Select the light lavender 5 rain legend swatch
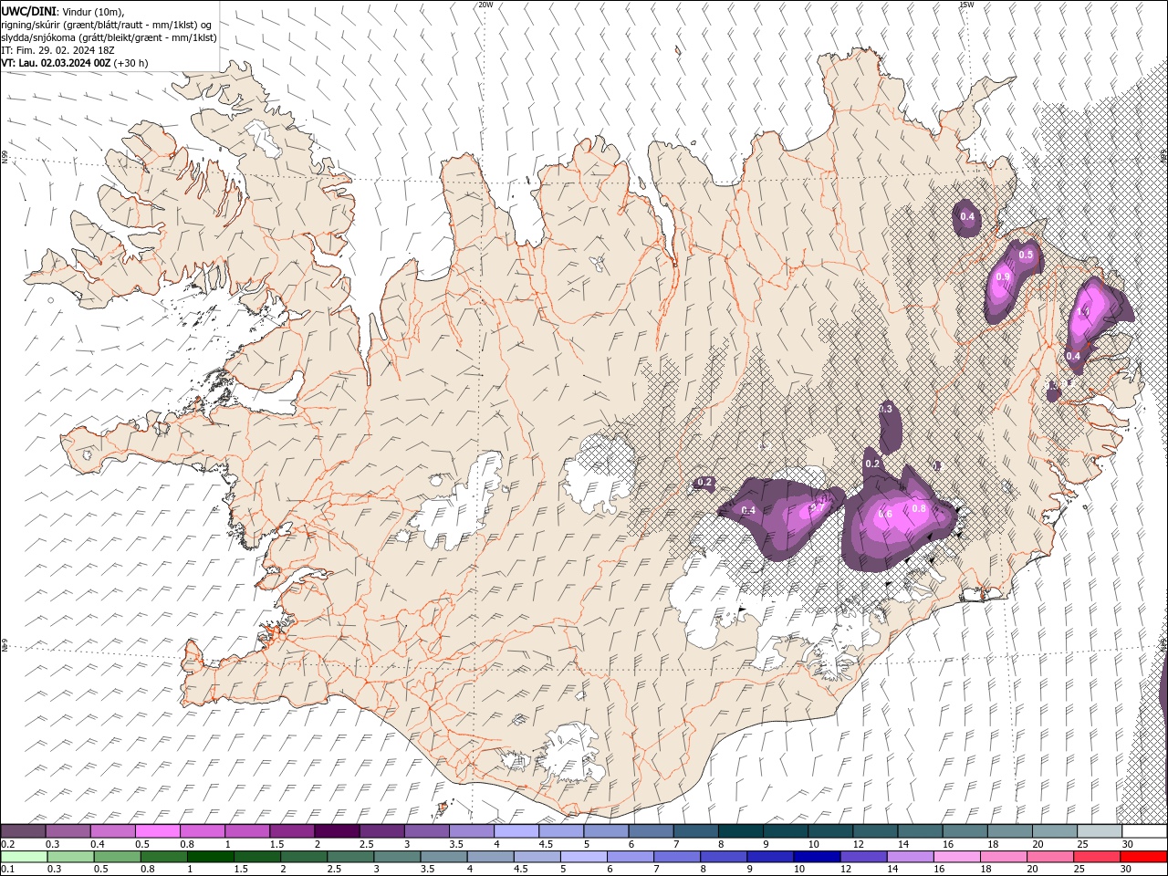 pos(583,857)
